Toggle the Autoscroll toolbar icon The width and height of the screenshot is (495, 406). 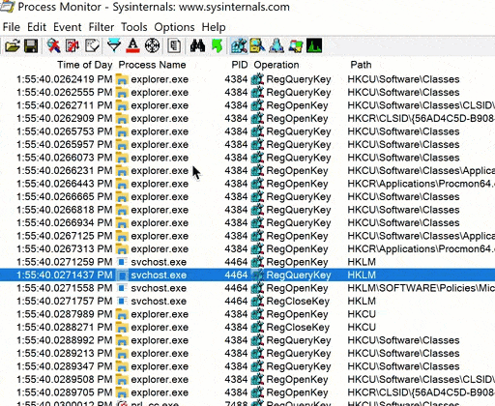point(73,46)
